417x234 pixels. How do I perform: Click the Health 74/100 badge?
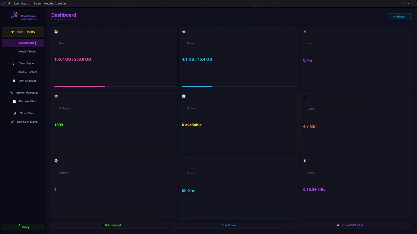pos(23,32)
